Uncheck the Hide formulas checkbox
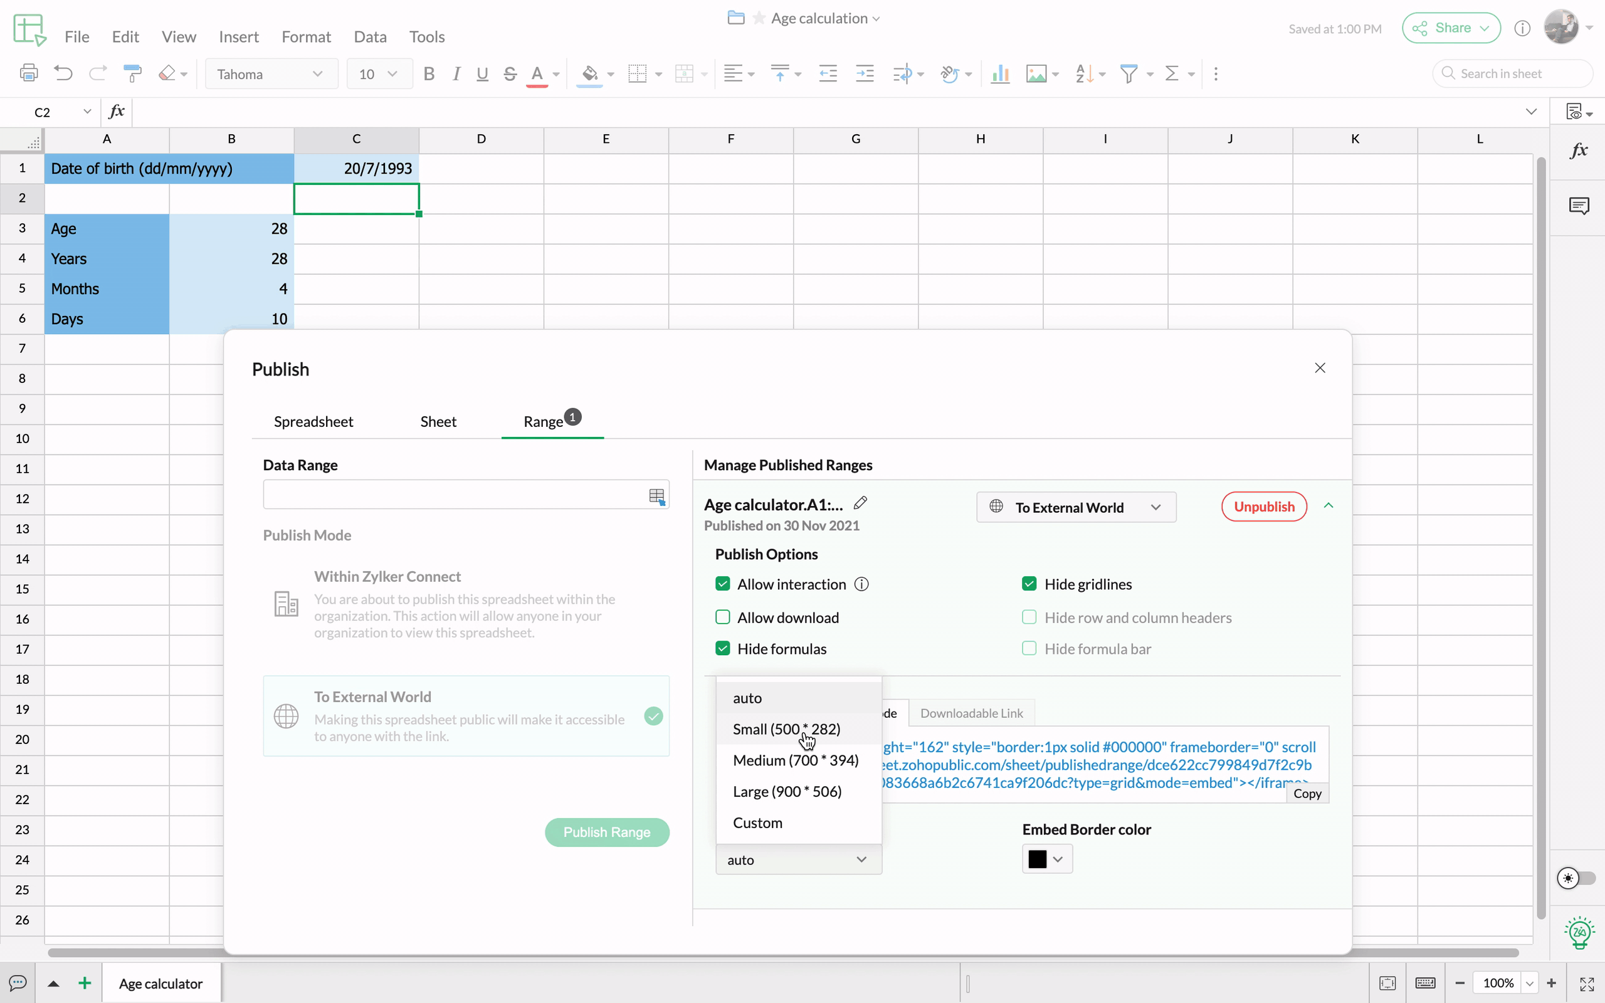The height and width of the screenshot is (1003, 1605). (x=723, y=649)
